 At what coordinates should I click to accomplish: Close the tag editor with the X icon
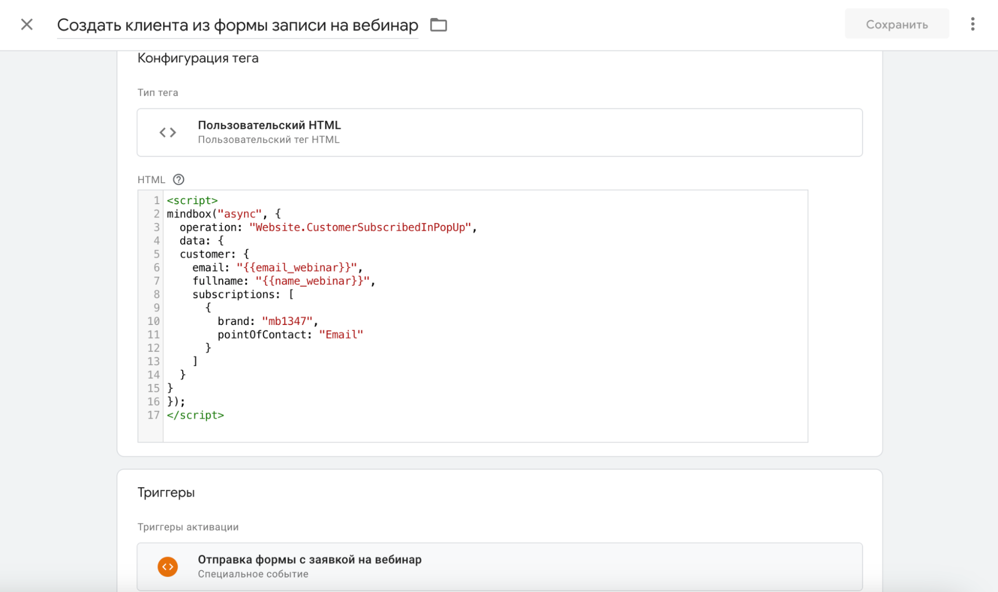tap(27, 24)
